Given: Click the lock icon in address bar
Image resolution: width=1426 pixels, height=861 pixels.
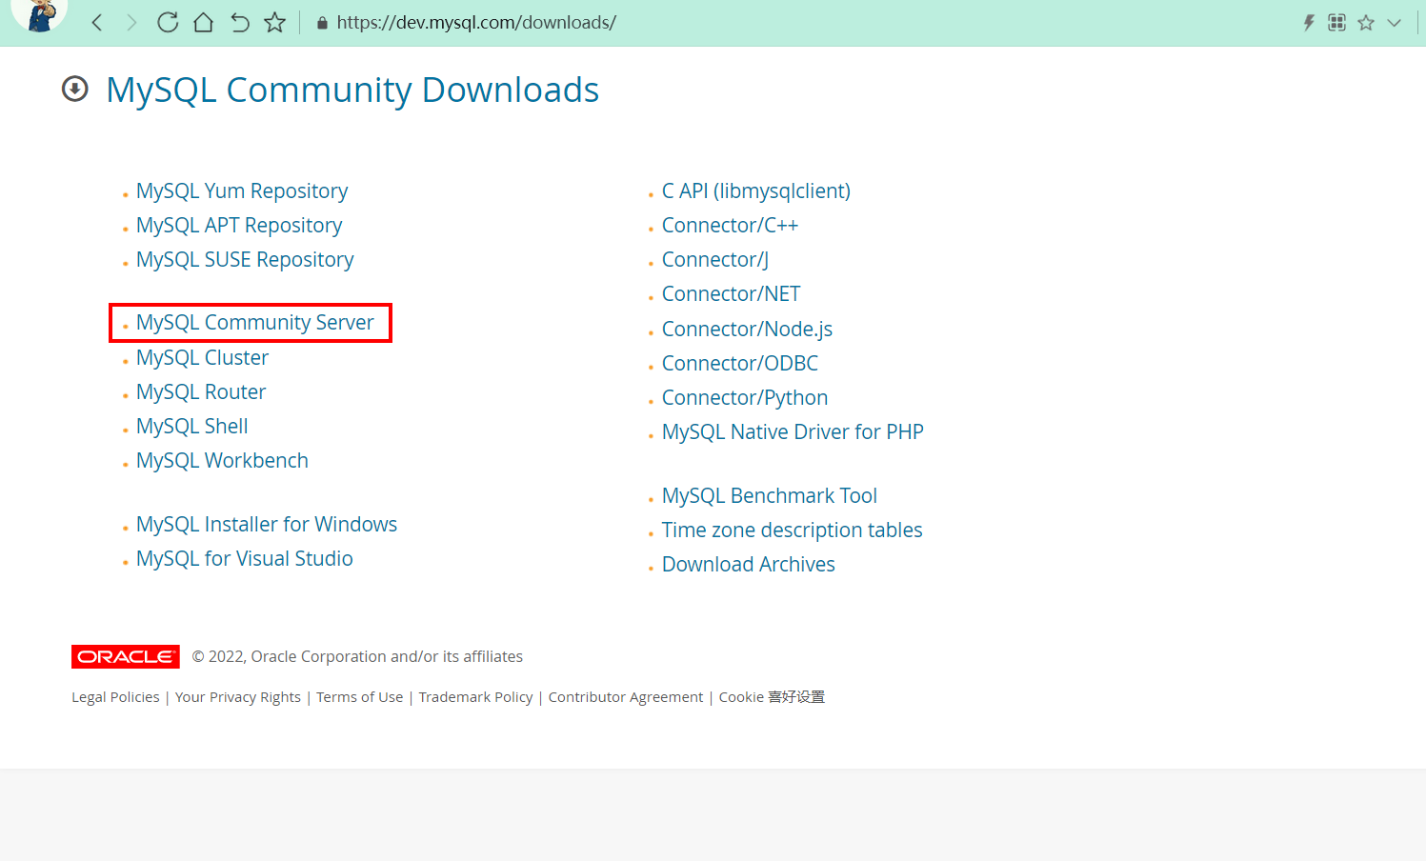Looking at the screenshot, I should point(322,23).
